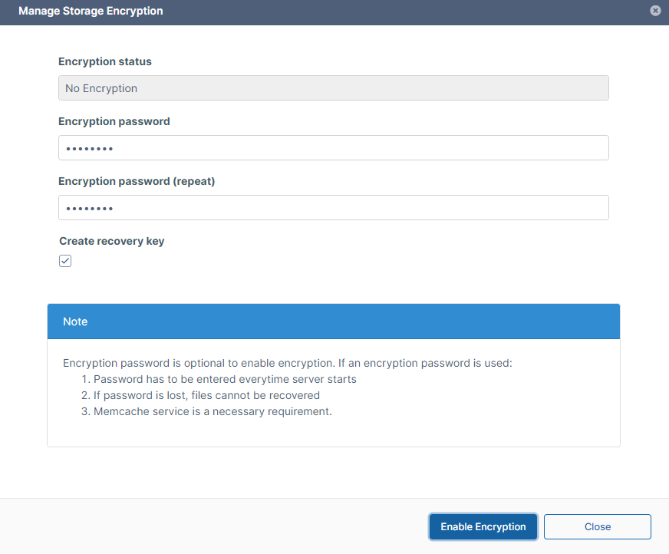Click the masked dots in the repeat password field

(x=89, y=208)
